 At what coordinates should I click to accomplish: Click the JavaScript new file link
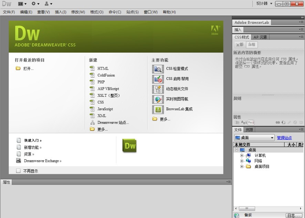pos(105,109)
